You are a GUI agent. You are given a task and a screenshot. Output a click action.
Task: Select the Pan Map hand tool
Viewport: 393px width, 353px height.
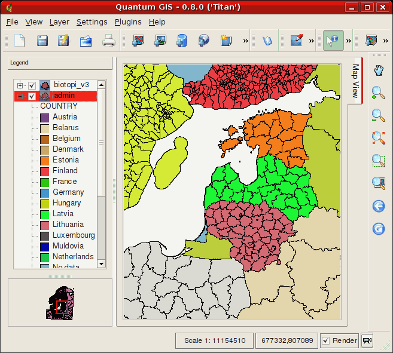(x=379, y=70)
